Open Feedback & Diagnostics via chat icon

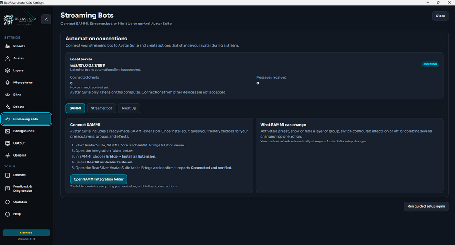[x=8, y=189]
